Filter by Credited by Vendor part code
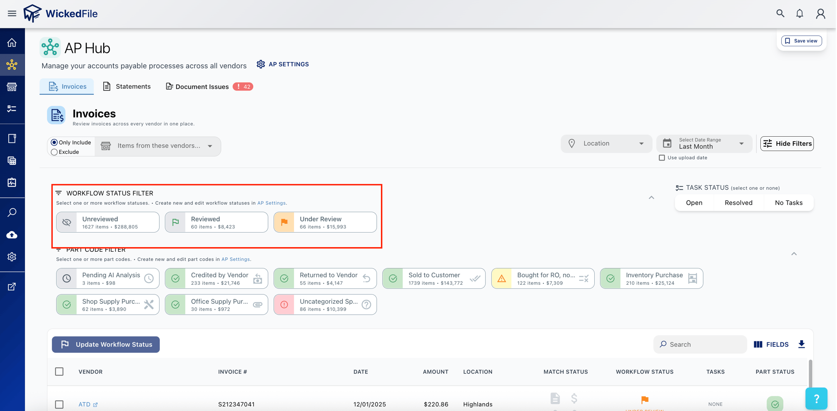 tap(217, 278)
